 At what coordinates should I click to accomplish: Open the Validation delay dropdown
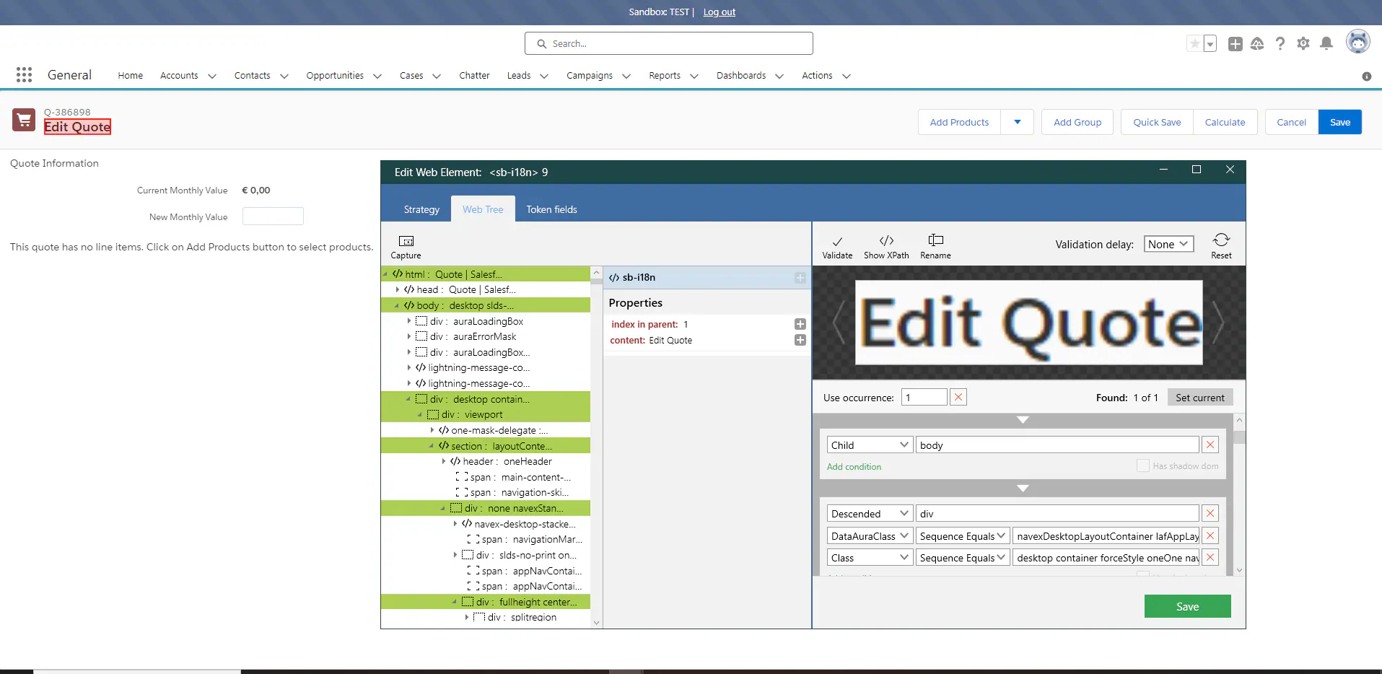[x=1168, y=245]
